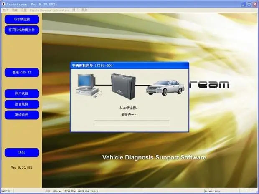Click the '与车辆连接。' text in dialog
This screenshot has width=259, height=194.
tap(129, 108)
